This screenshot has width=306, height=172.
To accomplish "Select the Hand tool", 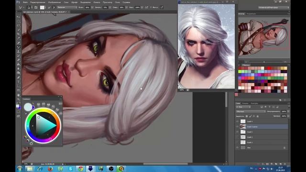I will pyautogui.click(x=19, y=95).
